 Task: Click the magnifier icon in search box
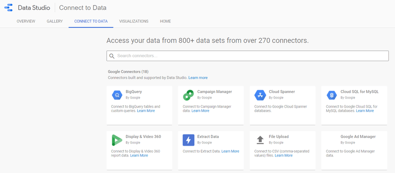[112, 56]
